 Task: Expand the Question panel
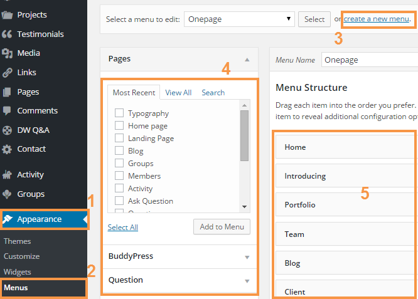coord(179,280)
